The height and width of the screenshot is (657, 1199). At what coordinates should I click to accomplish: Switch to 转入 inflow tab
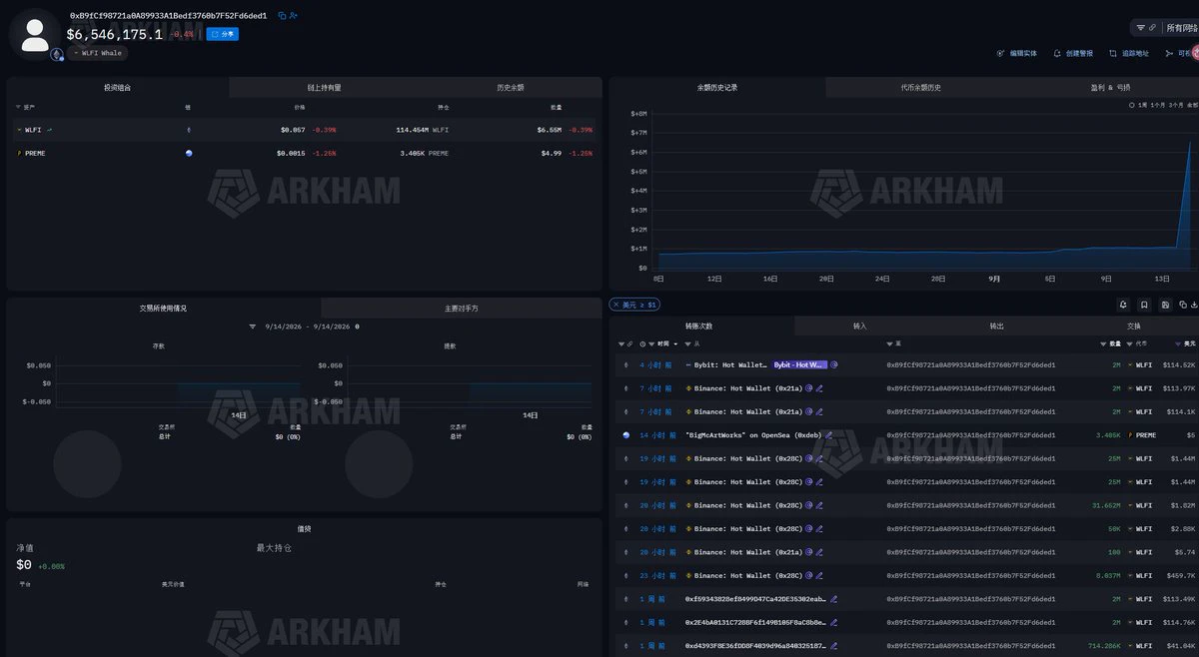coord(860,327)
